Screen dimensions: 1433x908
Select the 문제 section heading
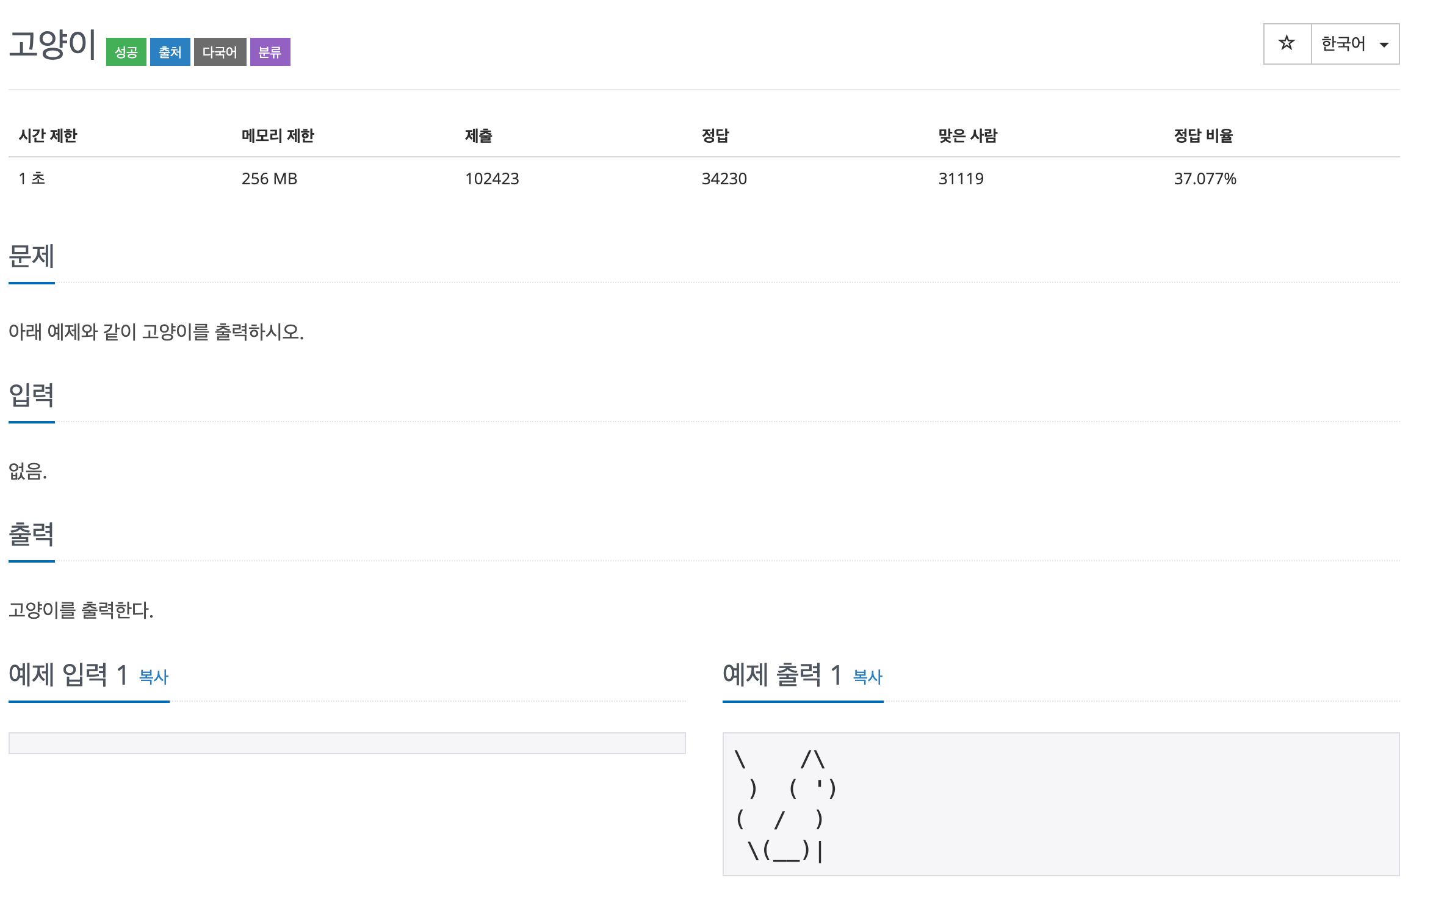(32, 256)
